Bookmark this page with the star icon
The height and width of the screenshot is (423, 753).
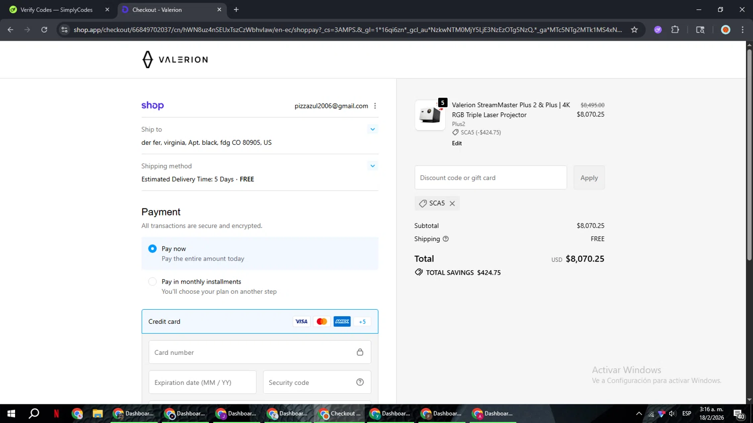634,30
